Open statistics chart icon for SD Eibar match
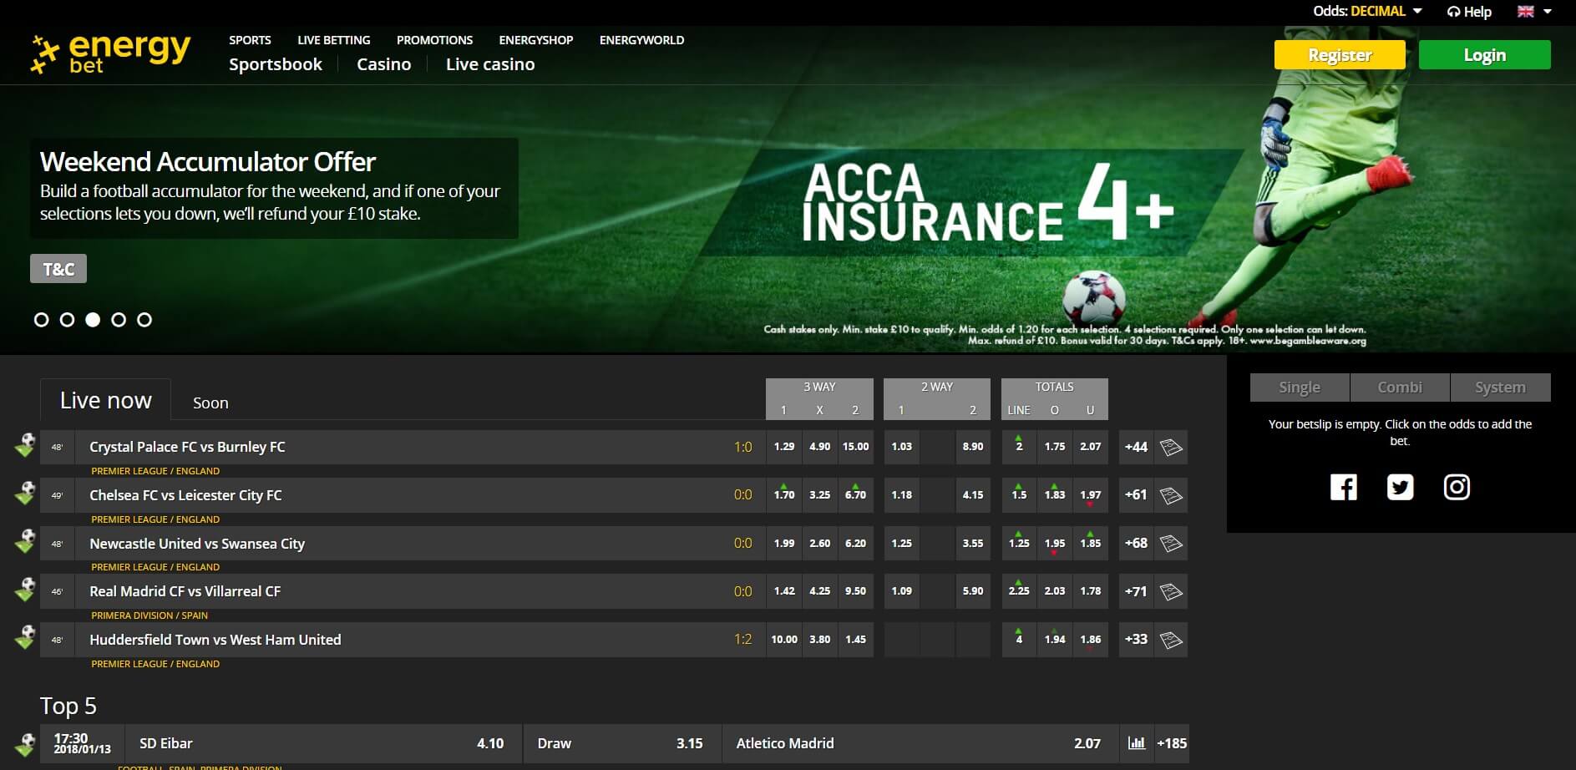Viewport: 1576px width, 770px height. point(1136,743)
